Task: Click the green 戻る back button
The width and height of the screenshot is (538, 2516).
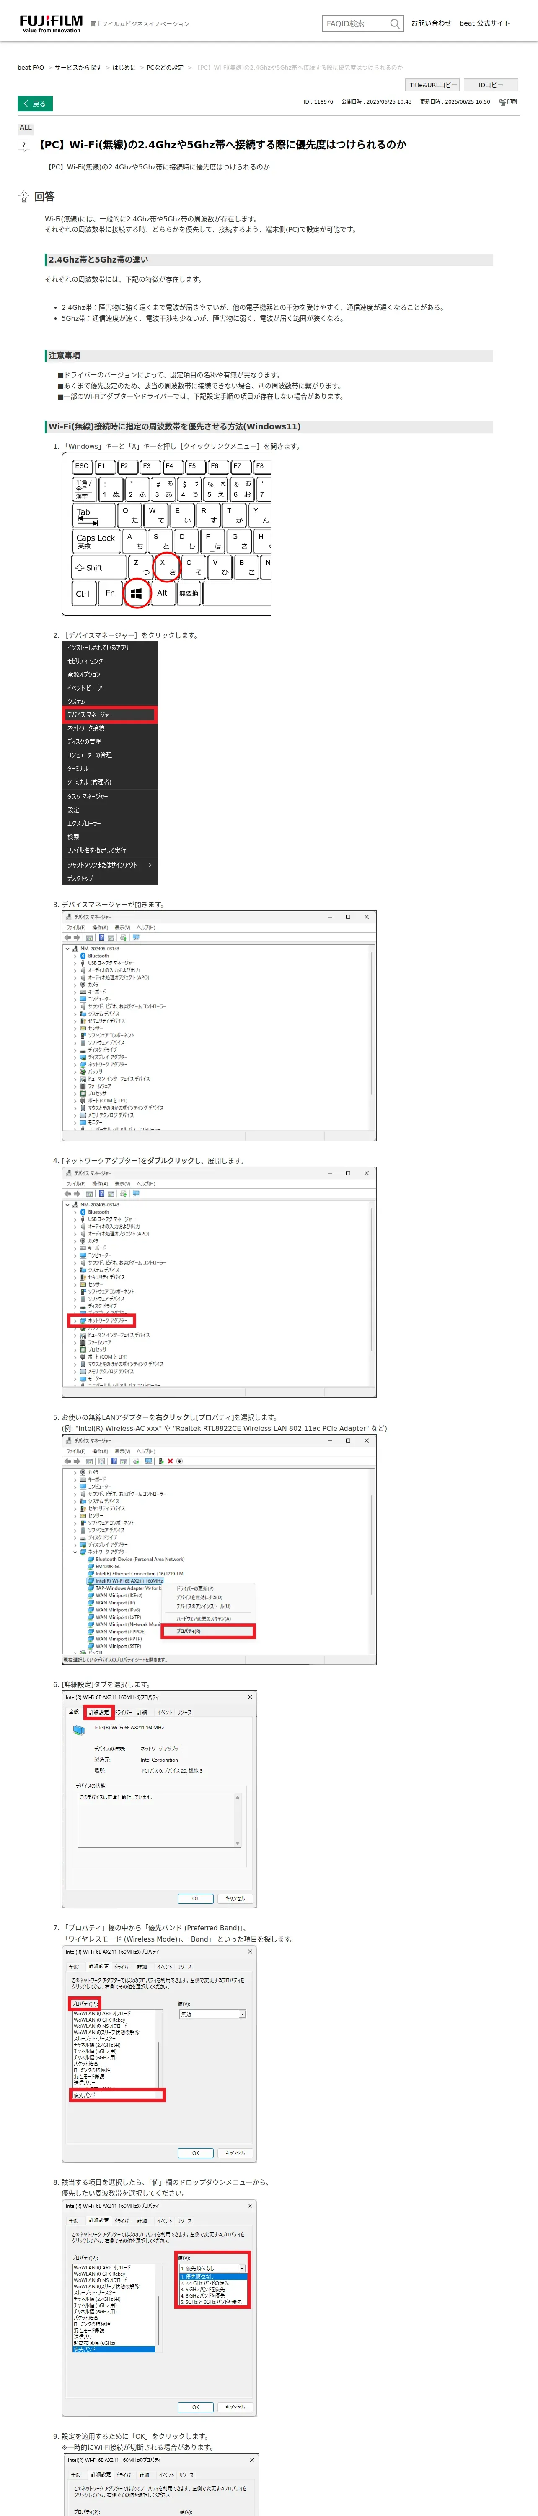Action: pos(34,103)
